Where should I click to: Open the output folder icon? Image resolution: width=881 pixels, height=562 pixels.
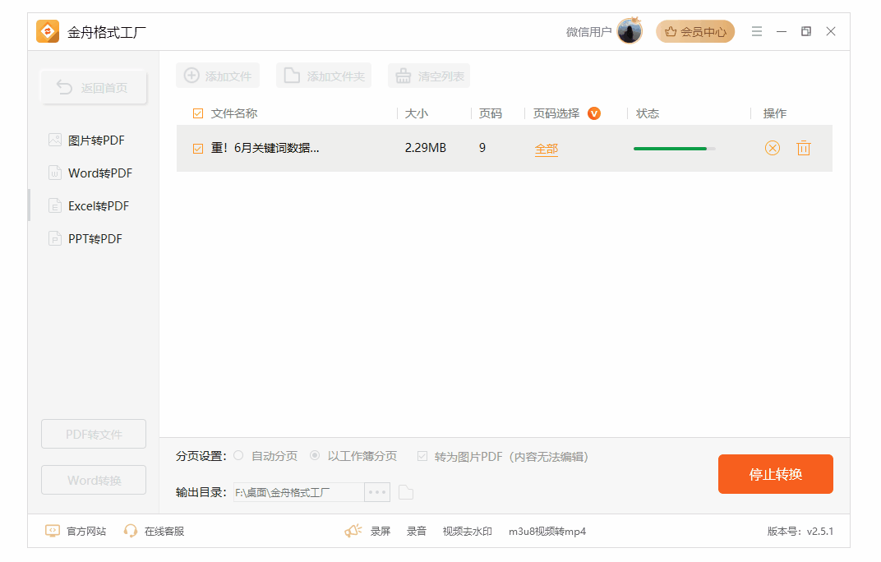[406, 492]
